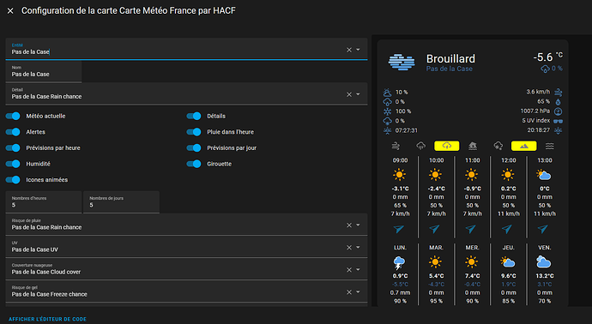Clear the Détail entity selection
592x324 pixels.
coord(349,94)
